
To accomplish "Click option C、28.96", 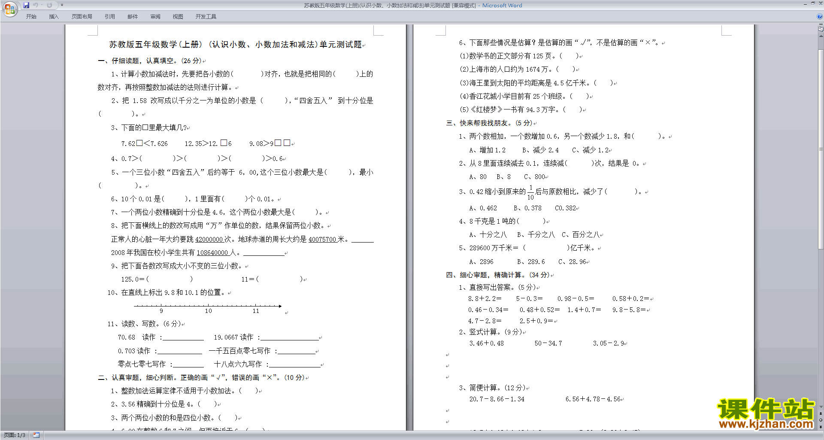I will pos(572,262).
